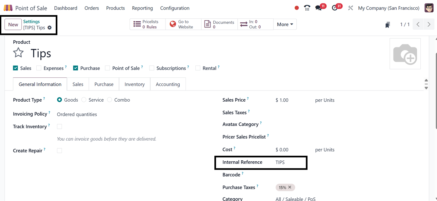Open the Configuration menu
Image resolution: width=437 pixels, height=201 pixels.
point(175,8)
